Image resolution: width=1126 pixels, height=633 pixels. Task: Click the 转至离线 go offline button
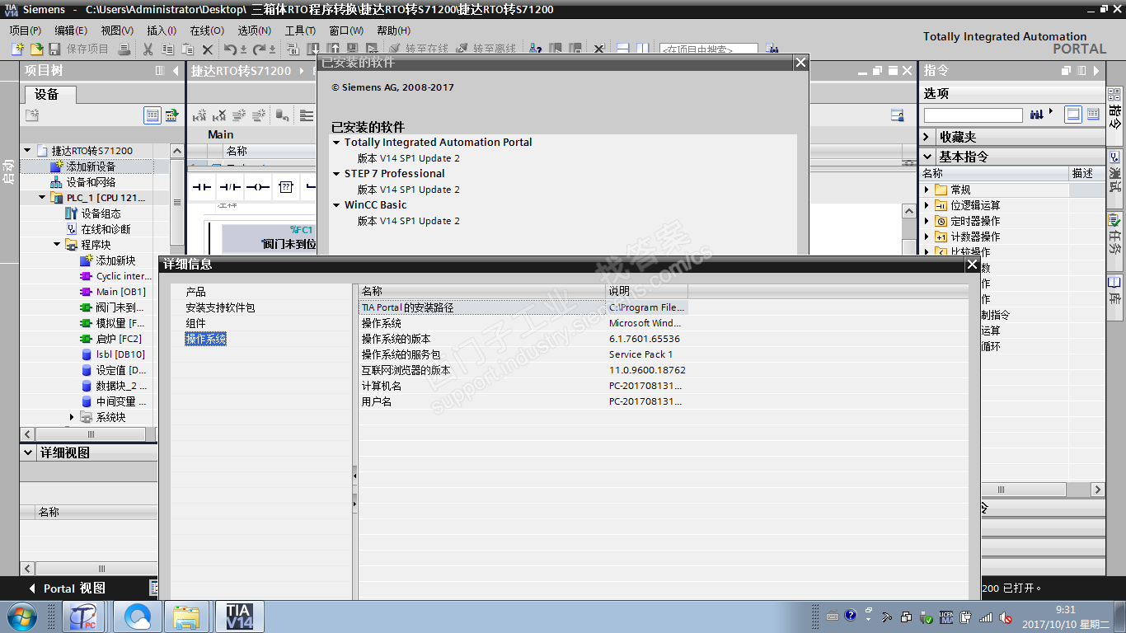486,49
